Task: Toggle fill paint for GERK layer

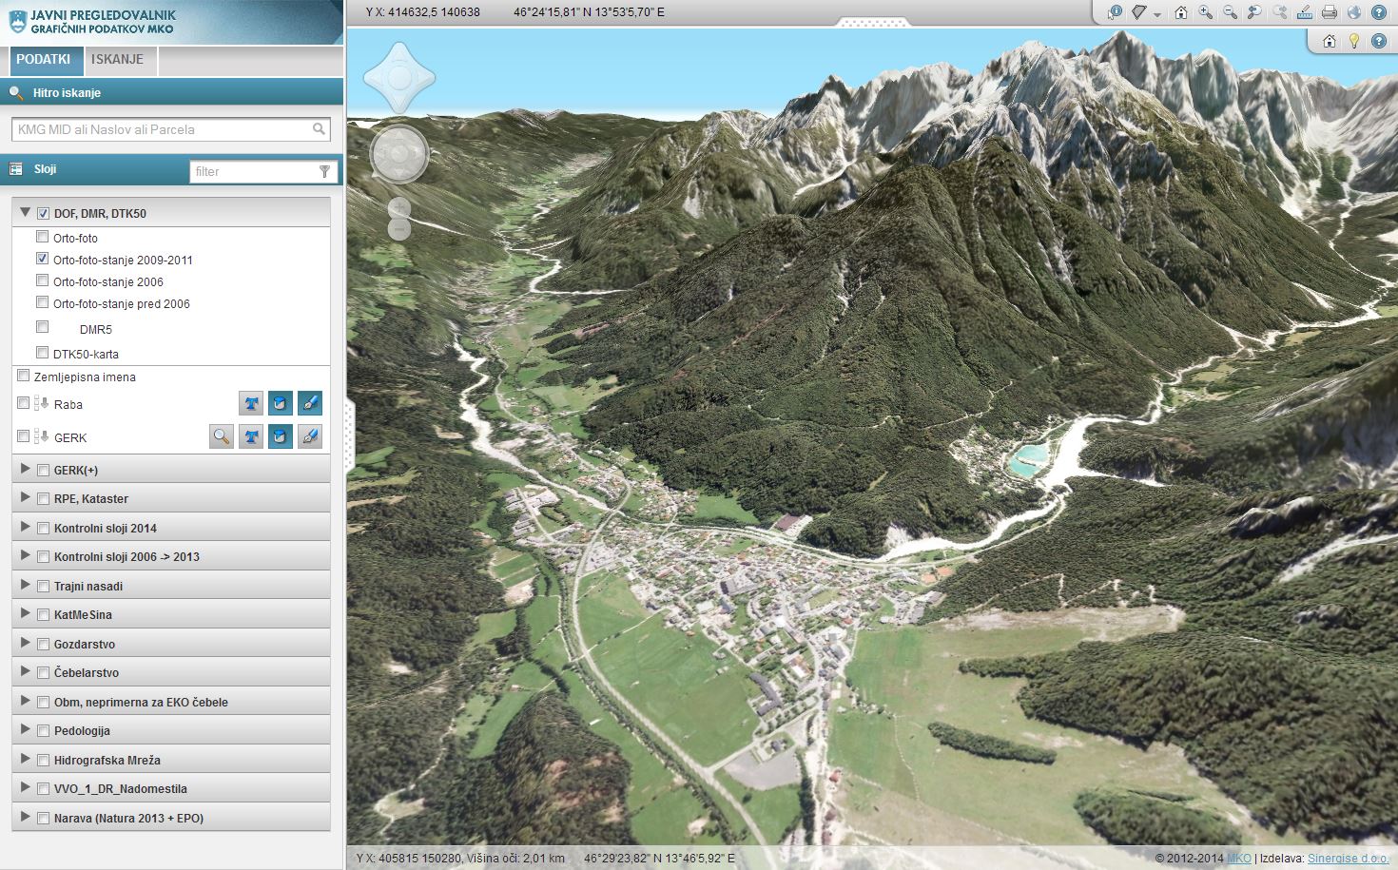Action: 281,436
